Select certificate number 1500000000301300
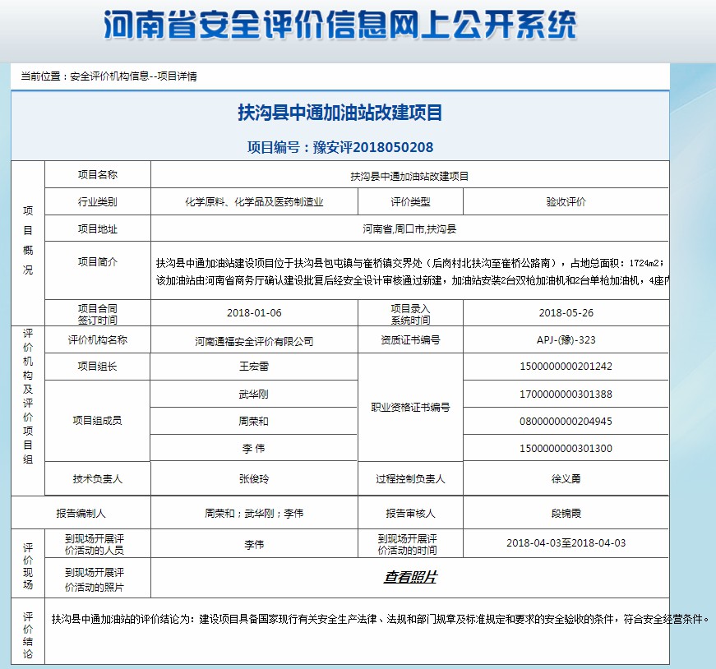This screenshot has width=716, height=669. 566,449
